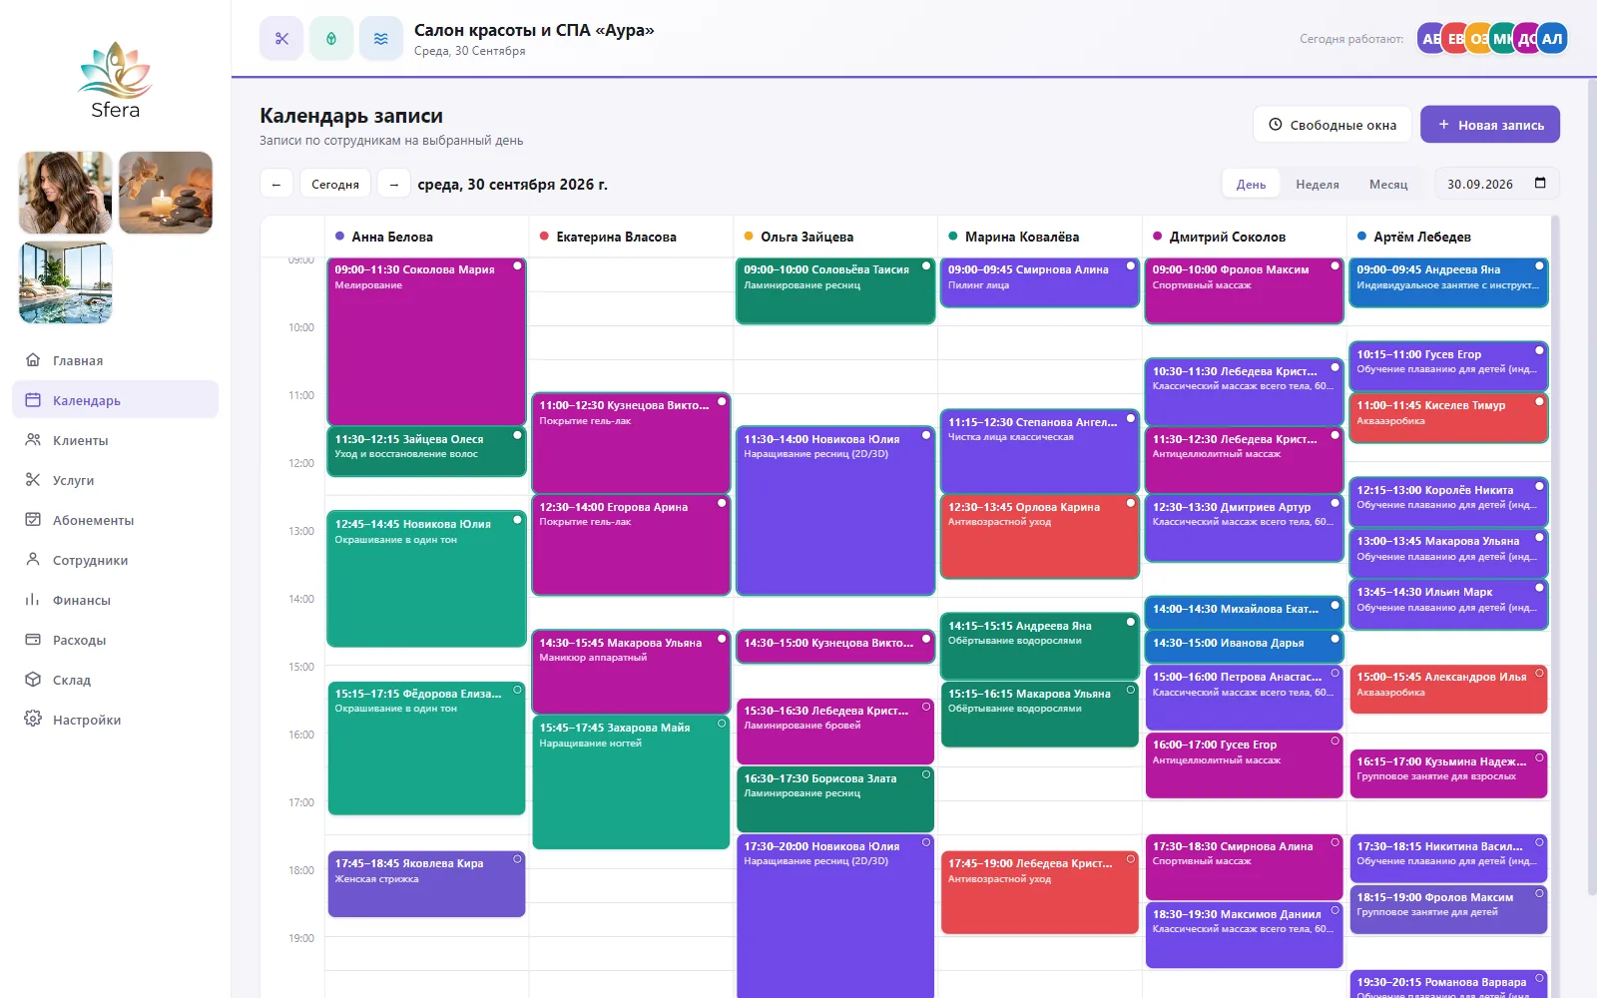Open Расходы card icon
Image resolution: width=1597 pixels, height=998 pixels.
click(x=33, y=640)
